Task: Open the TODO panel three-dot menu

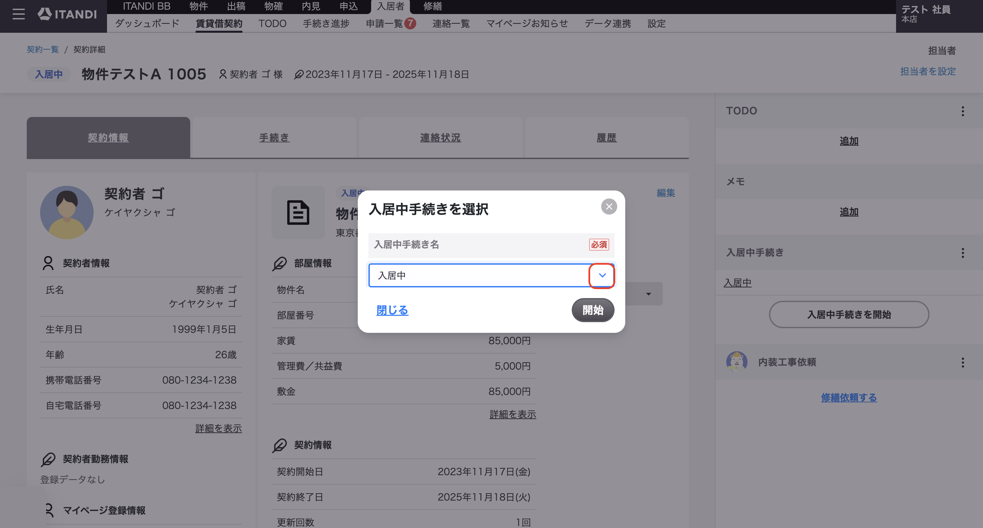Action: click(x=962, y=111)
